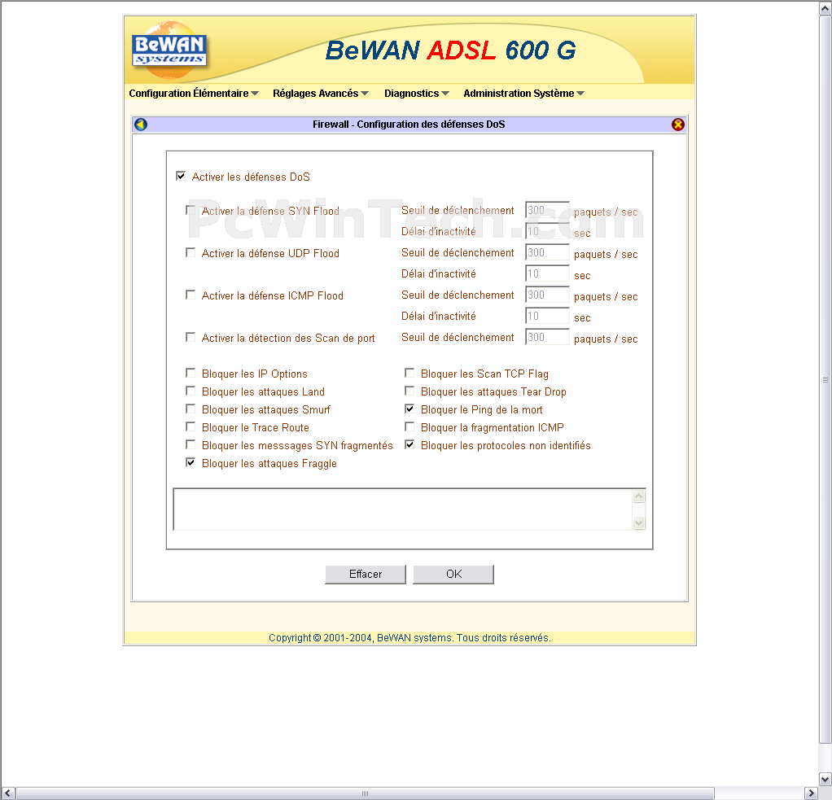Click the OK button
Viewport: 832px width, 800px height.
pyautogui.click(x=453, y=575)
